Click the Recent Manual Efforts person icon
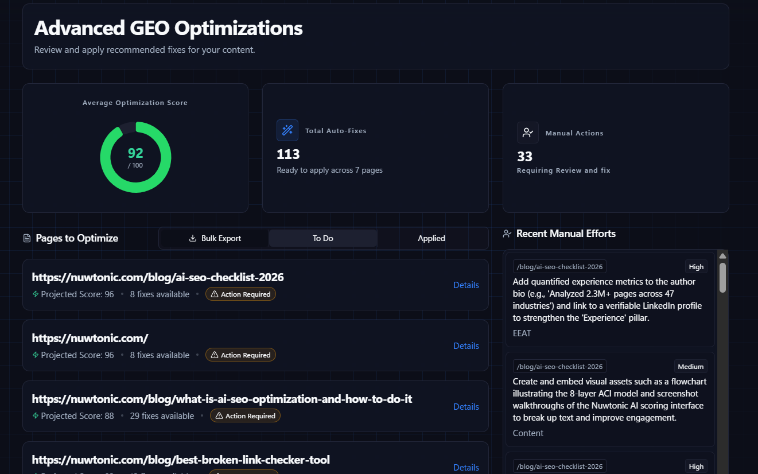The width and height of the screenshot is (758, 474). click(x=507, y=234)
